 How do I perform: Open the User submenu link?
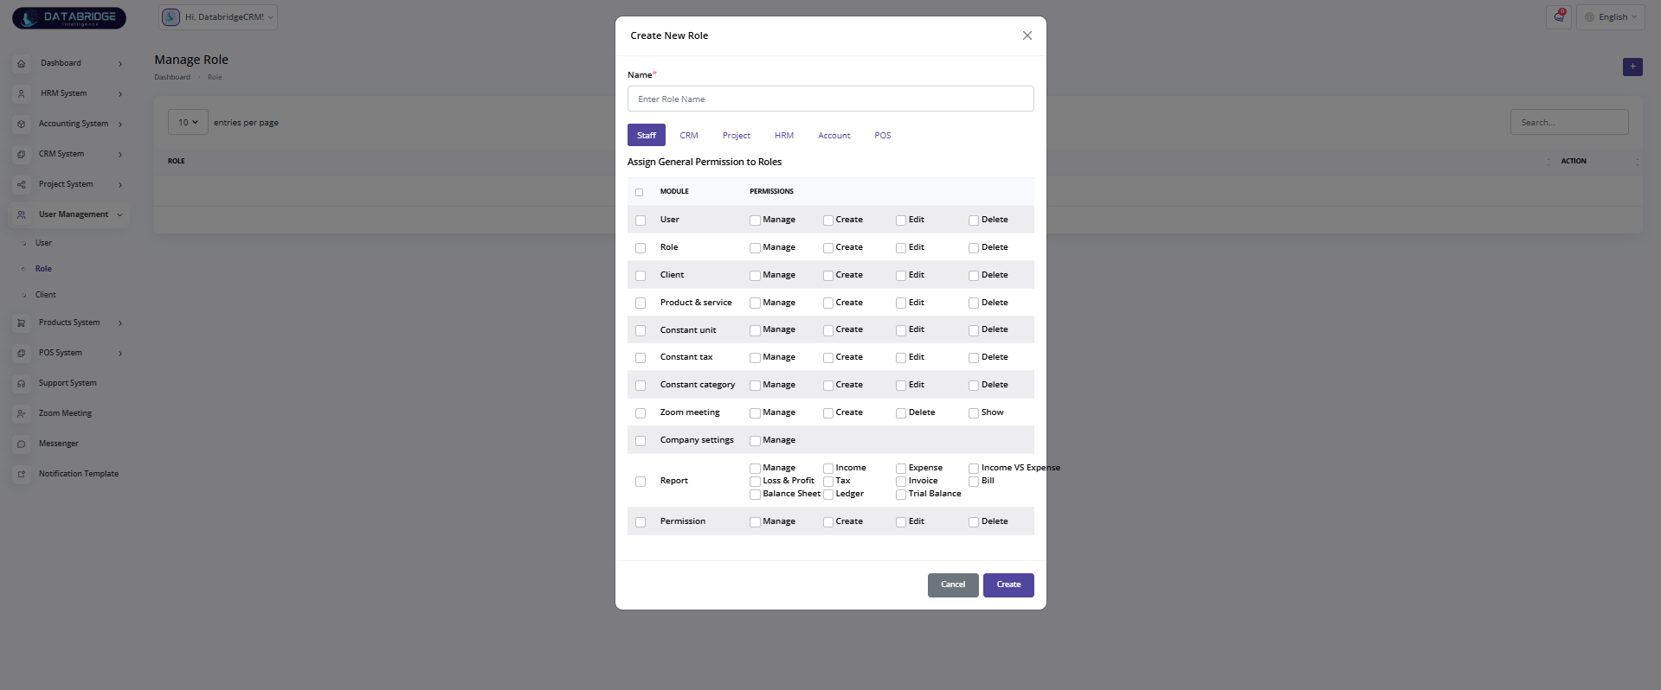point(43,243)
